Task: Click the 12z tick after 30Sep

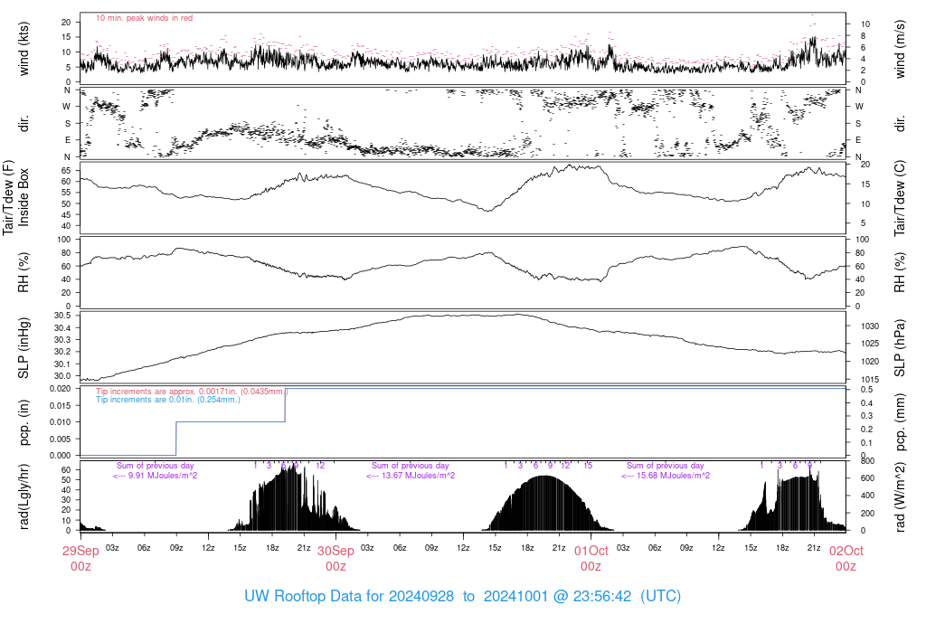Action: 463,548
